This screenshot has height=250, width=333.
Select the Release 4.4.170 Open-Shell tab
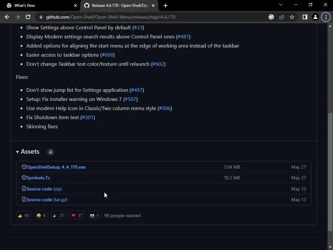pyautogui.click(x=119, y=6)
